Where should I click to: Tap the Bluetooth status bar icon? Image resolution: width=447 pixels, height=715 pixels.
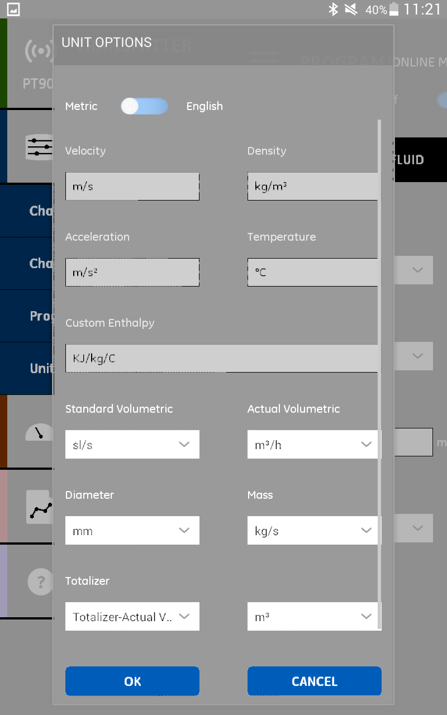(333, 9)
